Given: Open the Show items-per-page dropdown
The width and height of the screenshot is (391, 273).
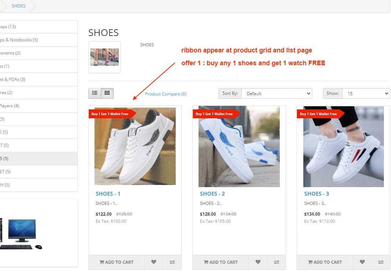Looking at the screenshot, I should tap(366, 93).
